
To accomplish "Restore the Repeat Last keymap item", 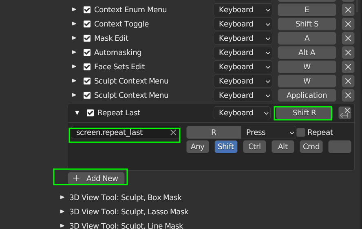I will coord(344,113).
